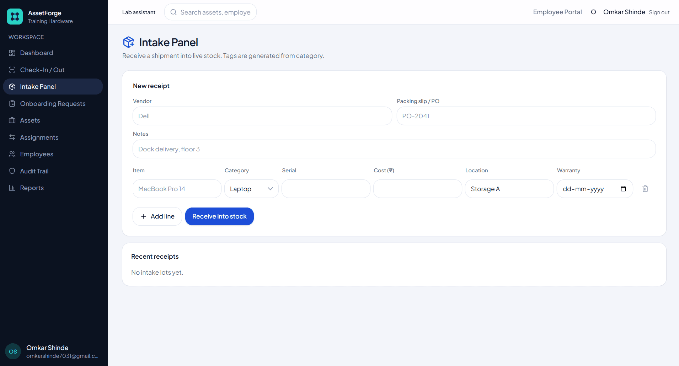Click the plus icon on Add line
679x366 pixels.
[144, 216]
